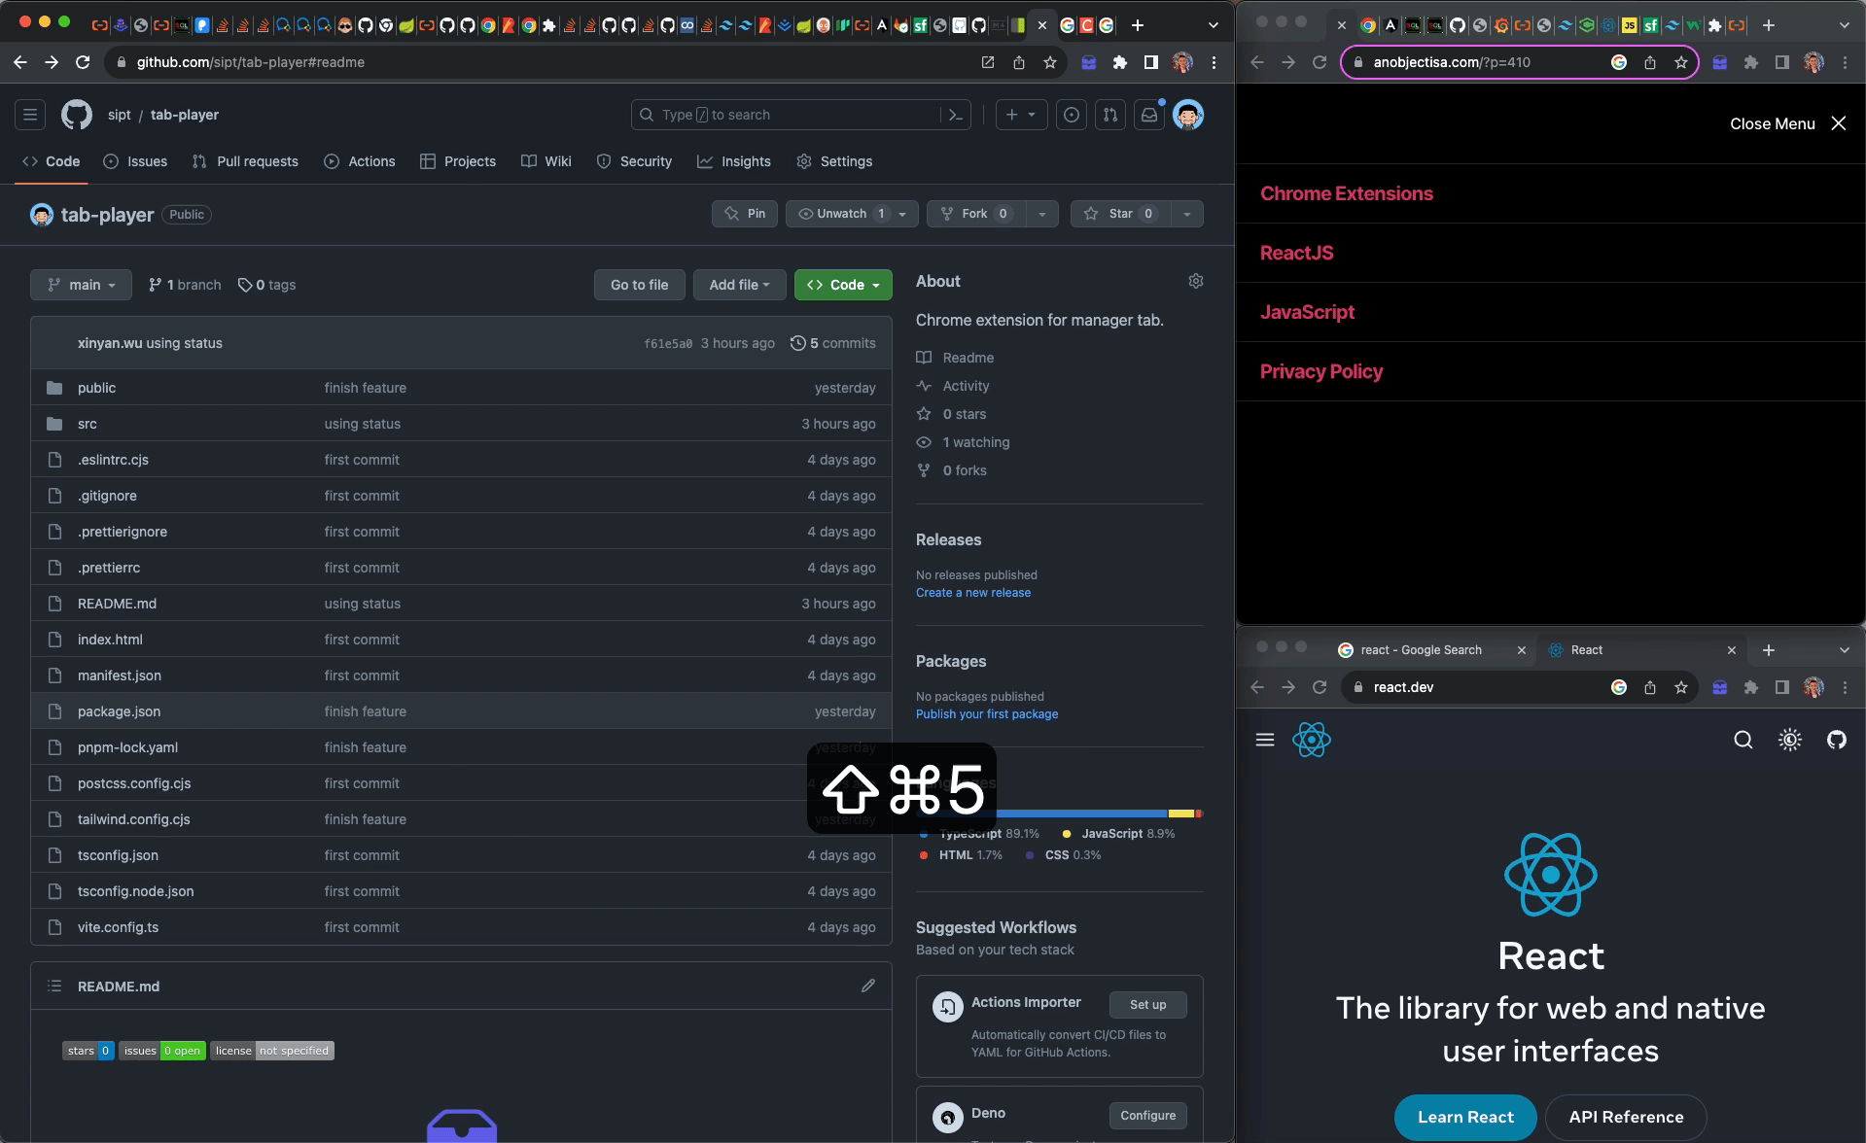Open pull requests shortcut icon in header
Screen dimensions: 1866x1143
(x=1109, y=115)
